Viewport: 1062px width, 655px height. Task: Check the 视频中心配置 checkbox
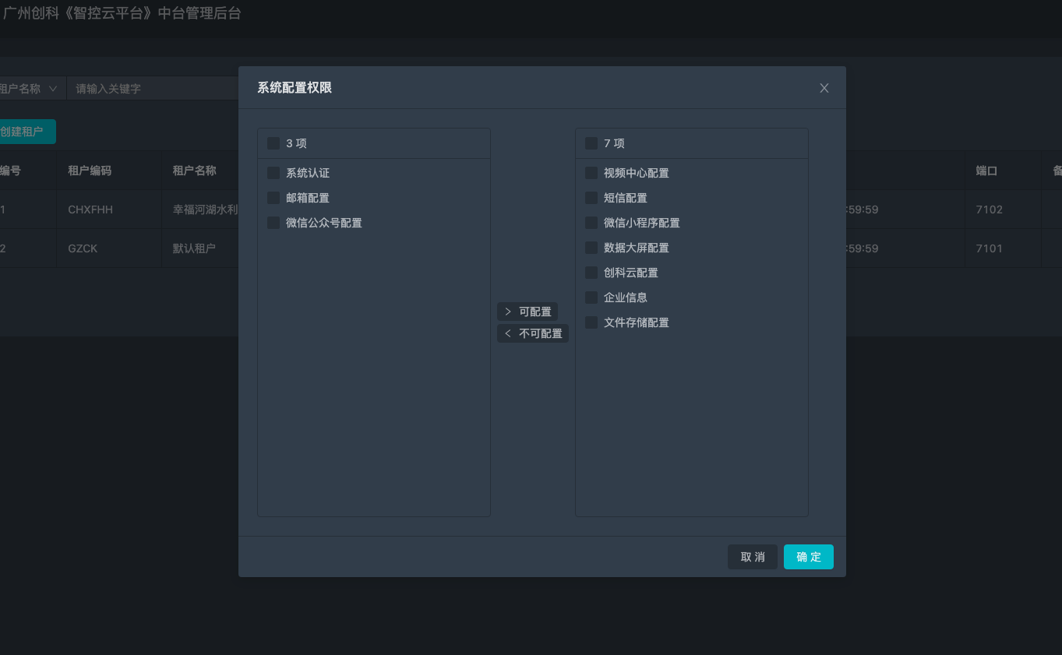[x=591, y=173]
